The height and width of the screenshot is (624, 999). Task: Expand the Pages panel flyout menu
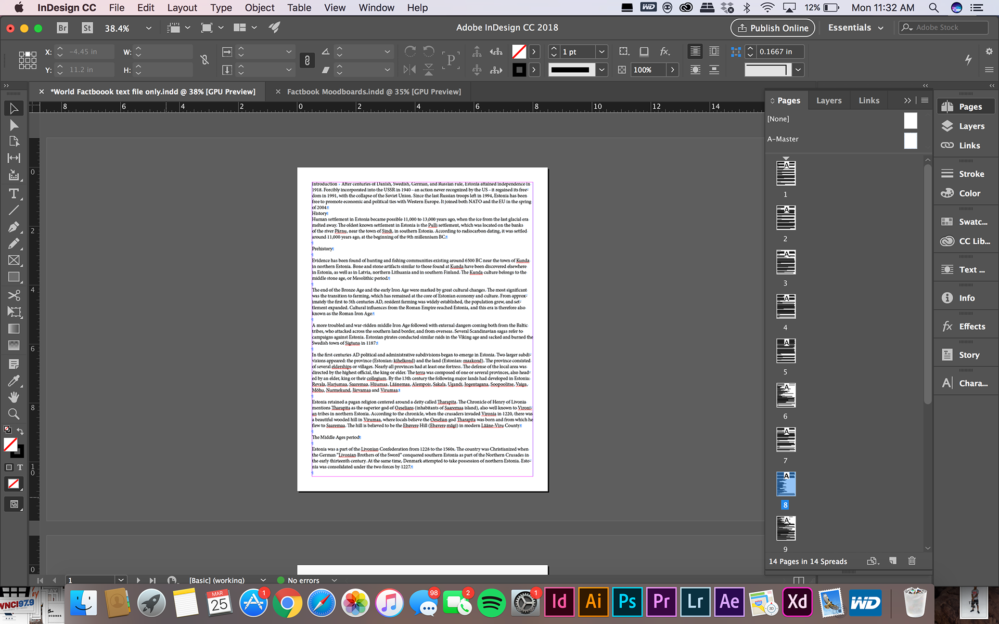925,100
